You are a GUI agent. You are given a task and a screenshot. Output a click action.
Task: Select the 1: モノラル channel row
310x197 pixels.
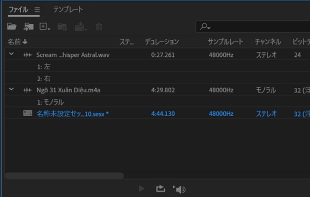[50, 102]
